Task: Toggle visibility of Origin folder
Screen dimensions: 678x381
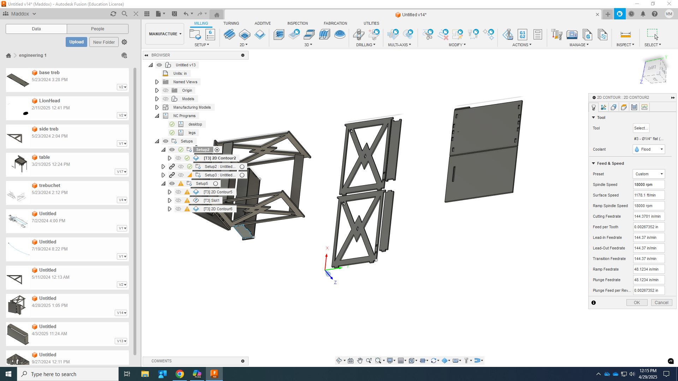Action: [166, 90]
